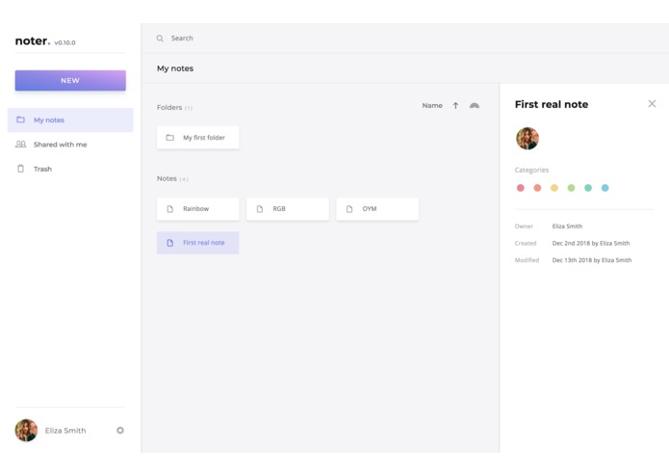This screenshot has height=476, width=669.
Task: Click the Trash bin icon
Action: tap(20, 169)
